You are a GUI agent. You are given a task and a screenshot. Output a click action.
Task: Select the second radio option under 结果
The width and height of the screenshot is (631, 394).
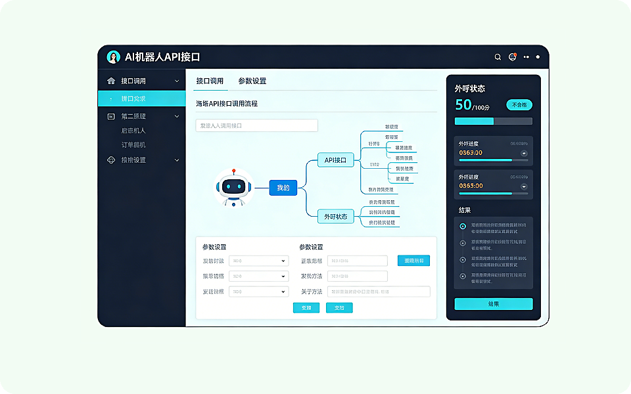point(463,243)
